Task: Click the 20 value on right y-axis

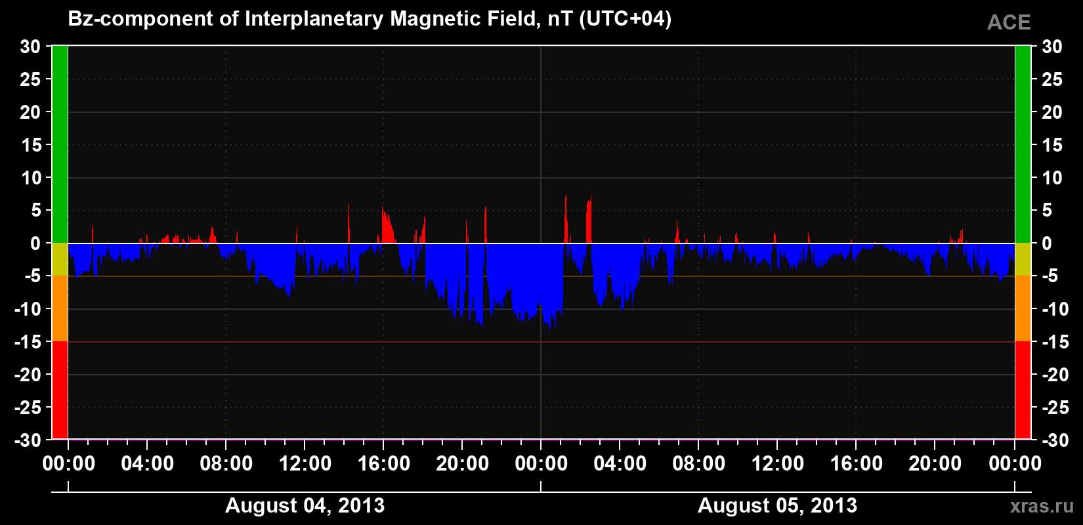Action: point(1052,112)
